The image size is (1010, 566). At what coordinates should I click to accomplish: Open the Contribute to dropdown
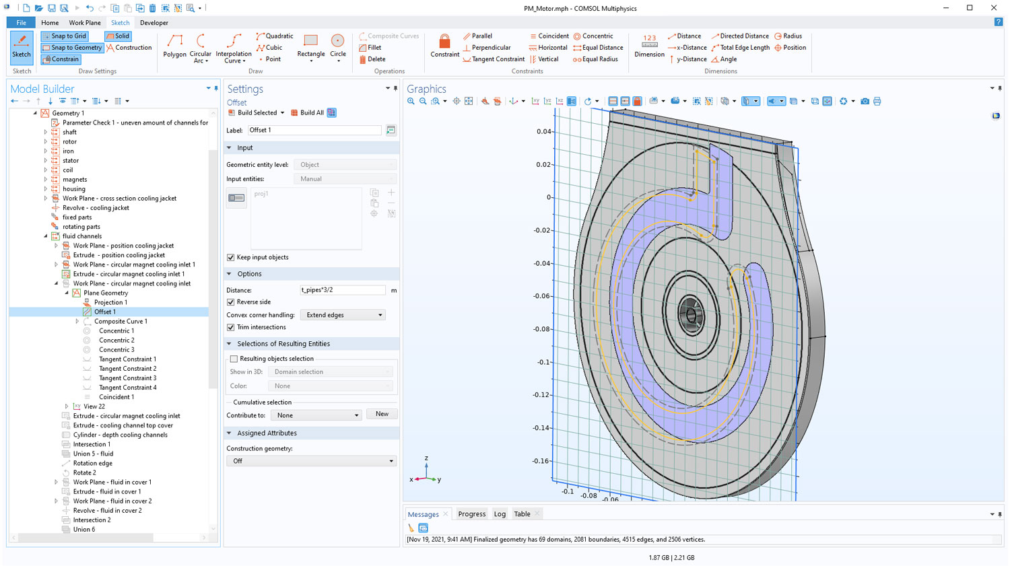point(317,415)
